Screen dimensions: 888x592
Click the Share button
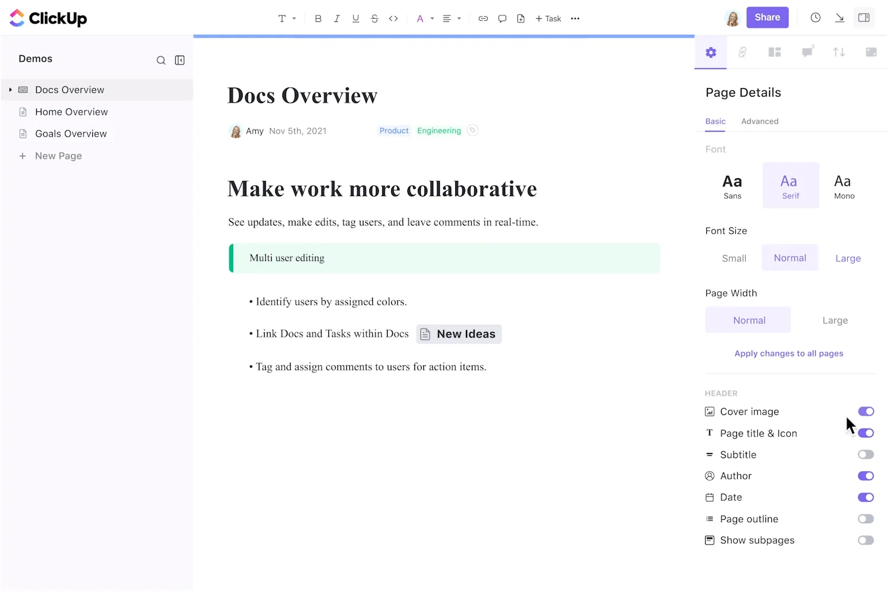[x=767, y=17]
